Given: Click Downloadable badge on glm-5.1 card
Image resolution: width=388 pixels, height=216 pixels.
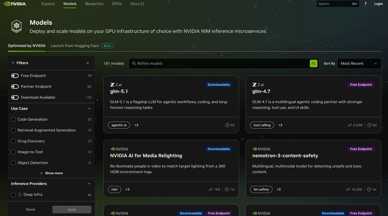Looking at the screenshot, I should pyautogui.click(x=219, y=85).
